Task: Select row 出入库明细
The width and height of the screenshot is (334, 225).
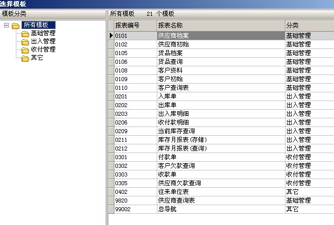Action: point(221,114)
